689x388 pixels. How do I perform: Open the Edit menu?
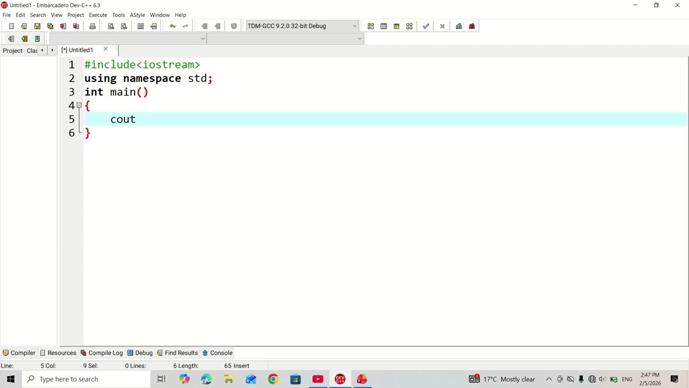[x=20, y=15]
